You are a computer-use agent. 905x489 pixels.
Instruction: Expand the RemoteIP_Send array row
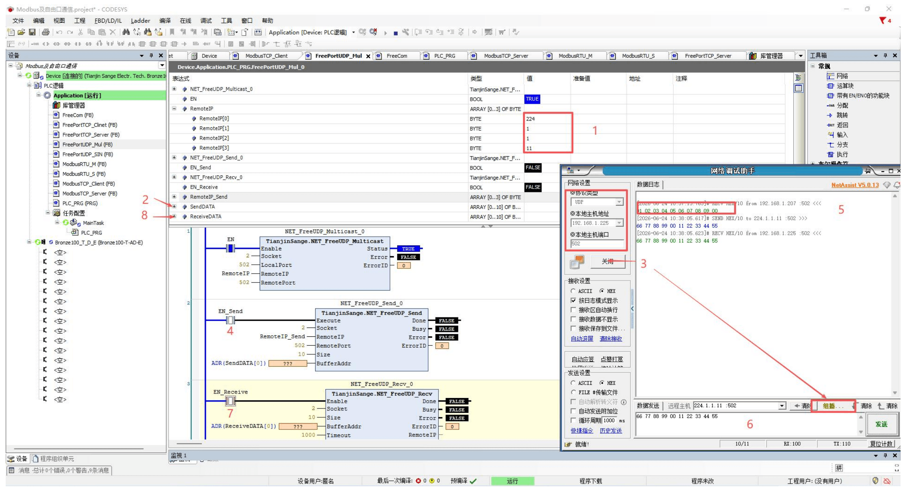tap(174, 197)
